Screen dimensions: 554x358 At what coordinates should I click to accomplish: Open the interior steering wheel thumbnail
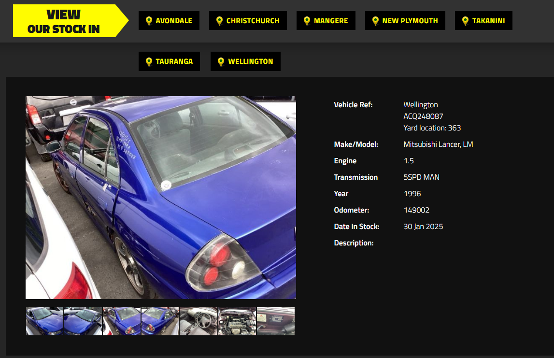click(199, 321)
